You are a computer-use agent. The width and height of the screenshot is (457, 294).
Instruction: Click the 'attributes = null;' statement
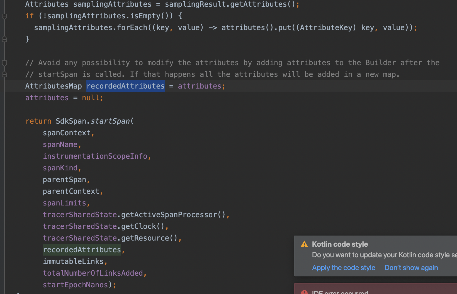[64, 98]
